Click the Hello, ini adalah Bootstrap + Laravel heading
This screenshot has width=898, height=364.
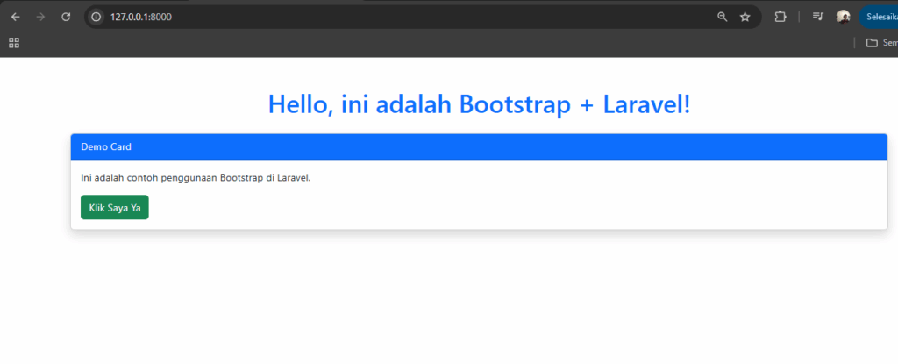coord(480,104)
